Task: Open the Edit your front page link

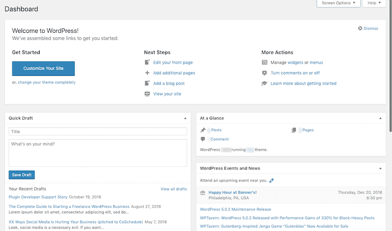Action: click(x=173, y=63)
